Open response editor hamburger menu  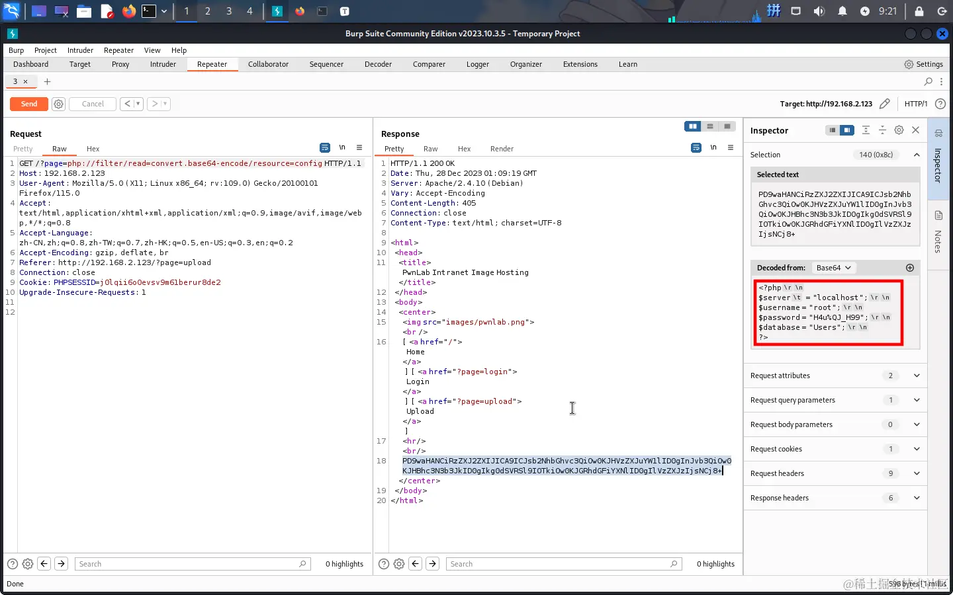pyautogui.click(x=731, y=147)
